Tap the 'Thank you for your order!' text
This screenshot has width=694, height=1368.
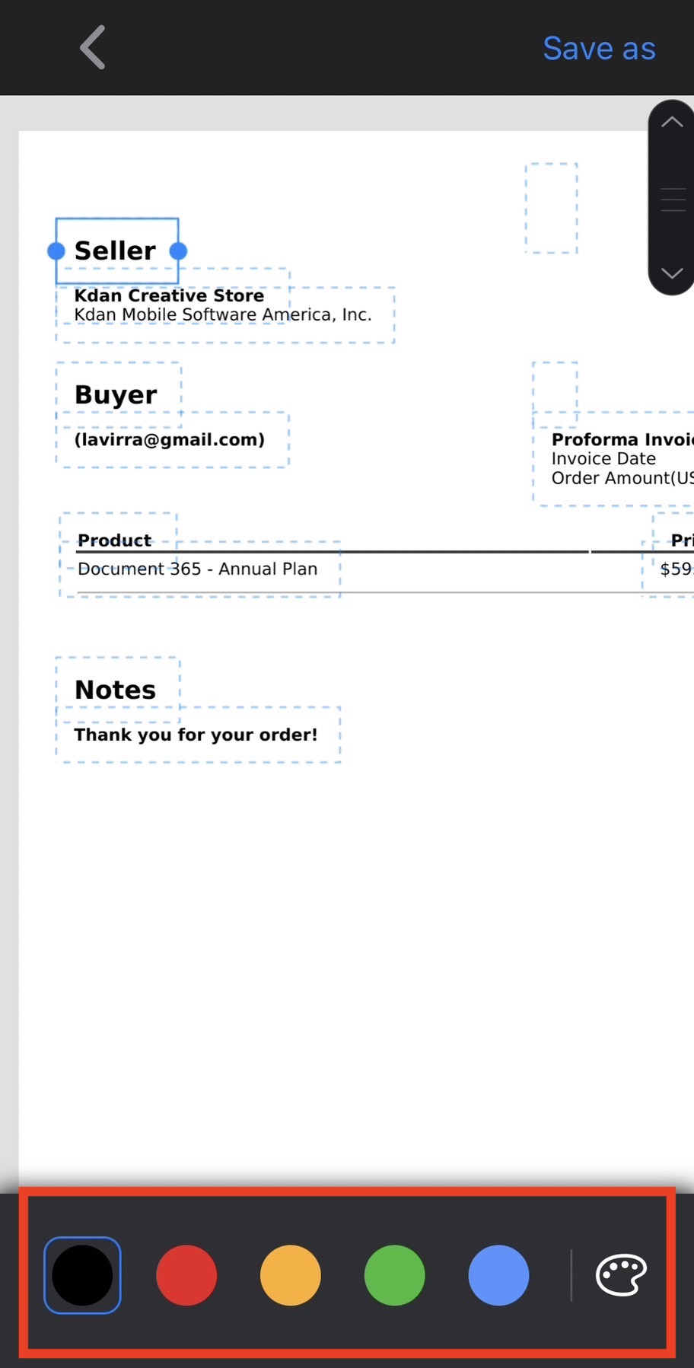[x=198, y=735]
